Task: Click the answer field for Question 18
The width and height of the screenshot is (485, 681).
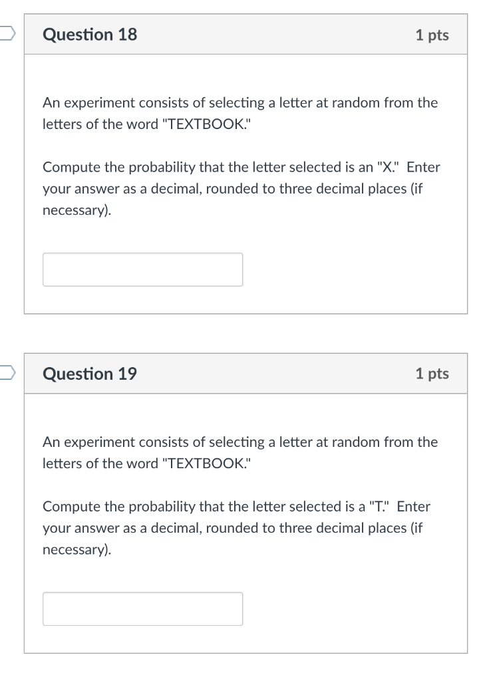Action: click(x=142, y=269)
